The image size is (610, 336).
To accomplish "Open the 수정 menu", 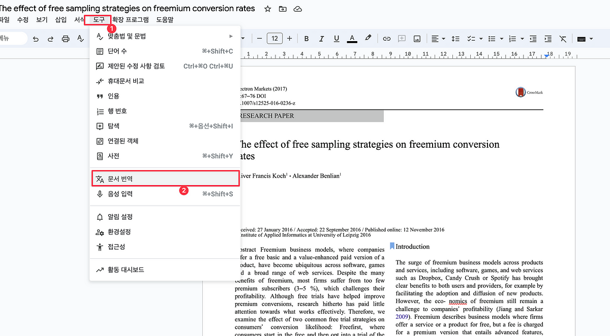I will (22, 20).
